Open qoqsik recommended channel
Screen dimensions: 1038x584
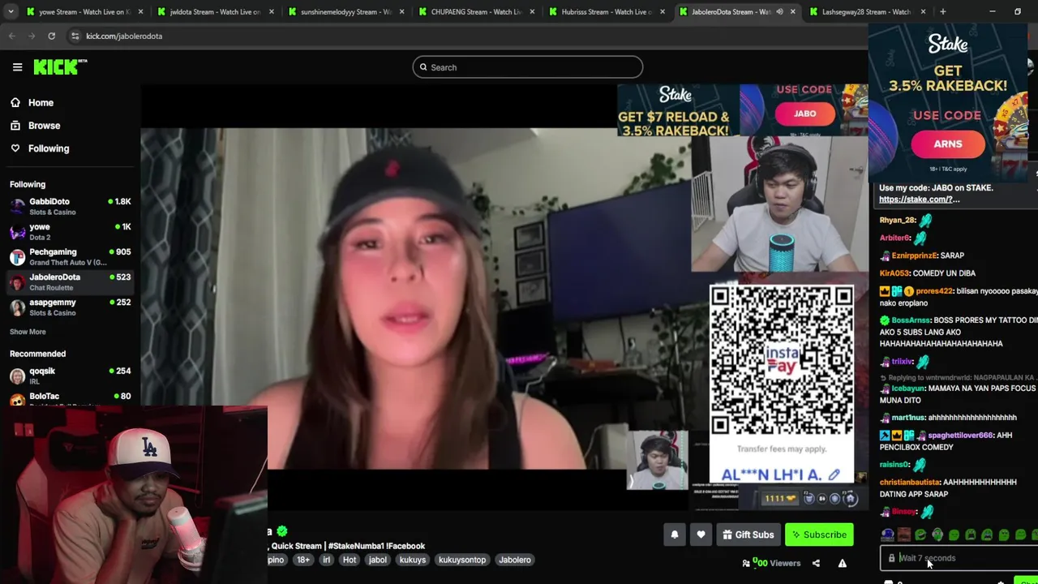tap(70, 376)
